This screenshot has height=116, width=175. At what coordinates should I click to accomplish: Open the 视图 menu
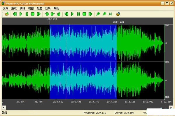pos(31,8)
